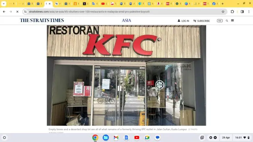Open the tab search dropdown arrow
253x142 pixels.
click(4, 4)
